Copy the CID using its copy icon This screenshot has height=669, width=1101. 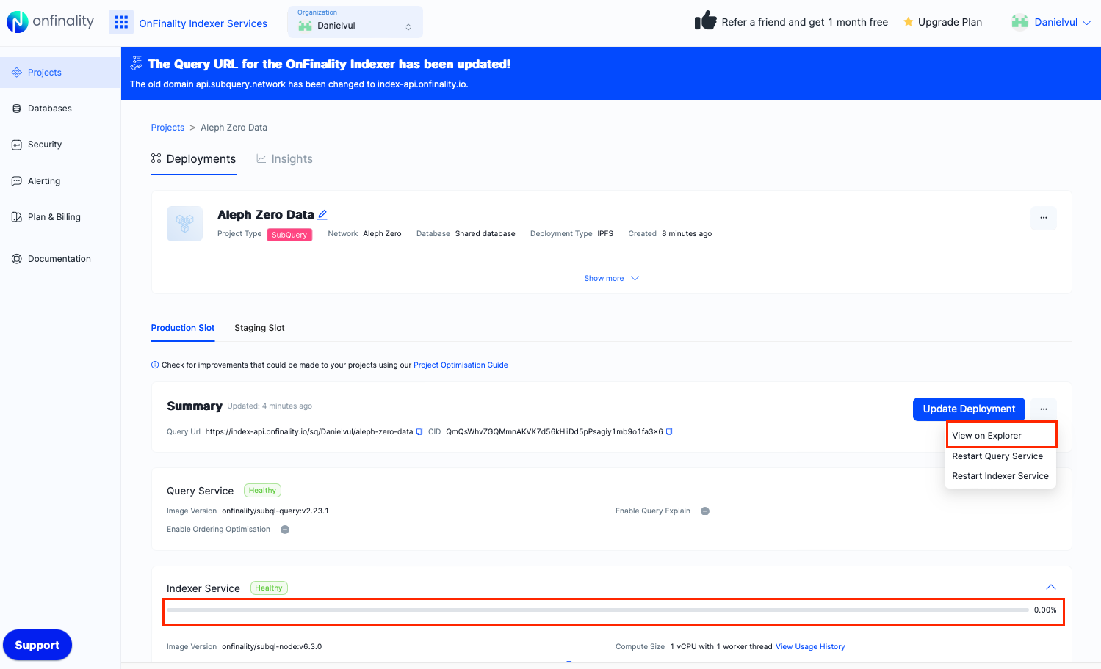[668, 431]
